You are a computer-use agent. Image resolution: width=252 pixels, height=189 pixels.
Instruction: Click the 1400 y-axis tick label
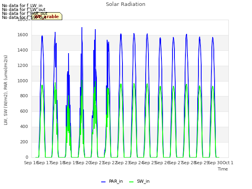coord(22,50)
